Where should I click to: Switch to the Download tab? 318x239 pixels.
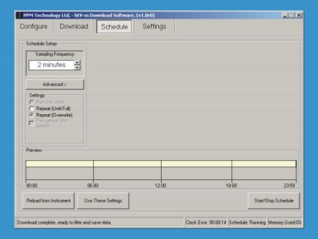tap(74, 26)
